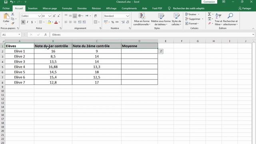Select cell containing 16,88
Image resolution: width=256 pixels, height=144 pixels.
(x=53, y=67)
